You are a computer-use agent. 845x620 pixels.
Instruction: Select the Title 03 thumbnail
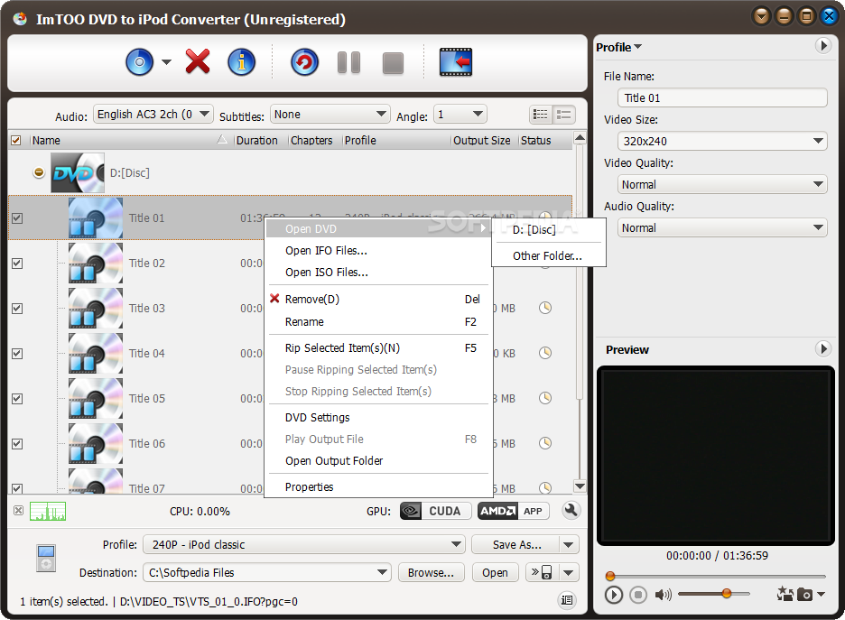(96, 308)
